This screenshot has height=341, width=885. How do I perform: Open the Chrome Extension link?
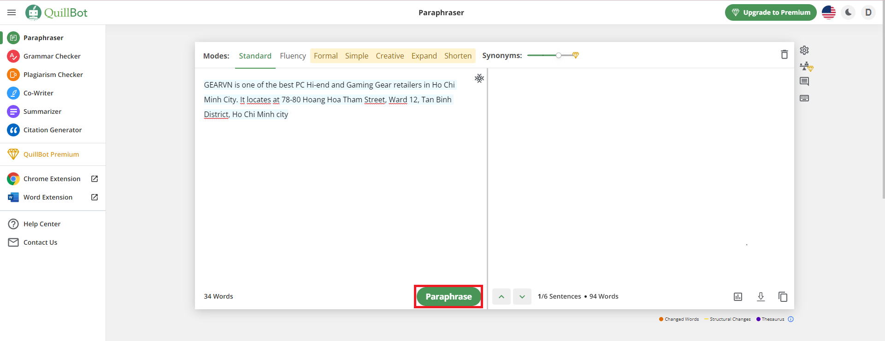[53, 179]
